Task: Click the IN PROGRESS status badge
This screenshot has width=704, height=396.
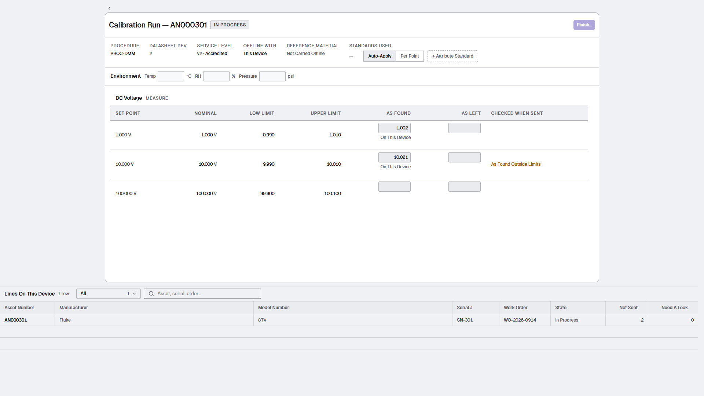Action: 230,25
